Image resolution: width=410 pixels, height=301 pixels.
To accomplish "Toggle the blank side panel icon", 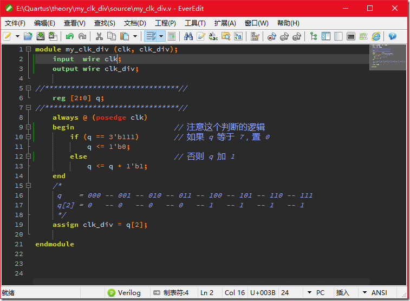I will click(339, 36).
